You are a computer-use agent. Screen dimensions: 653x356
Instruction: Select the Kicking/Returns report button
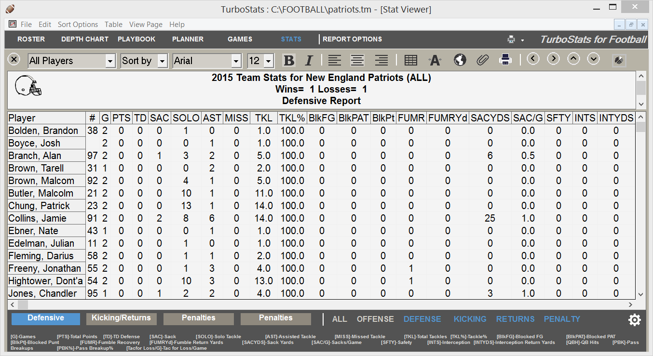pyautogui.click(x=121, y=318)
